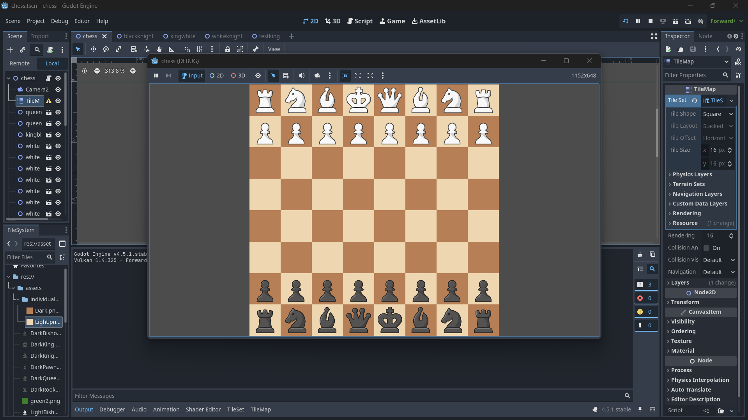This screenshot has width=748, height=420.
Task: Click the lock selected node icon
Action: [x=228, y=49]
